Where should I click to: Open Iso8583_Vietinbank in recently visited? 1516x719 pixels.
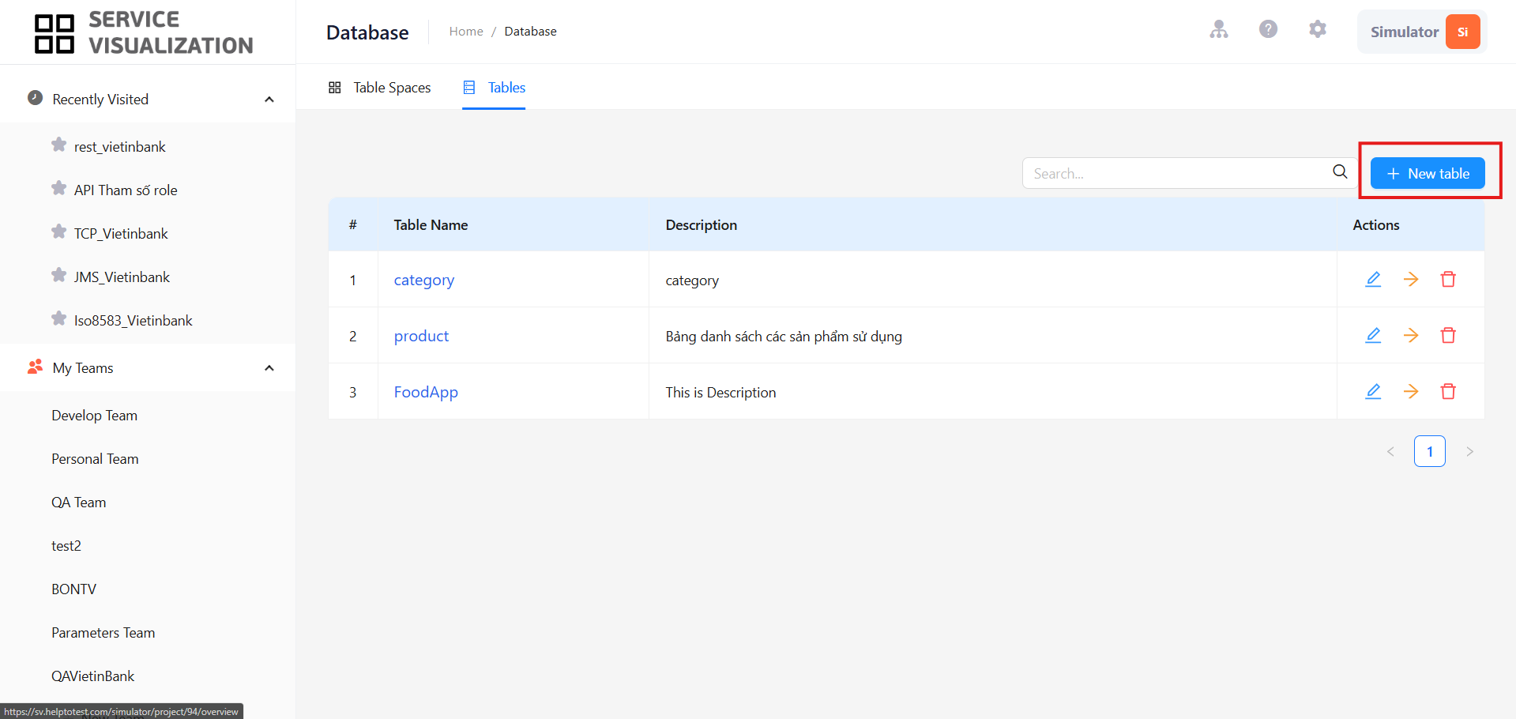click(133, 321)
